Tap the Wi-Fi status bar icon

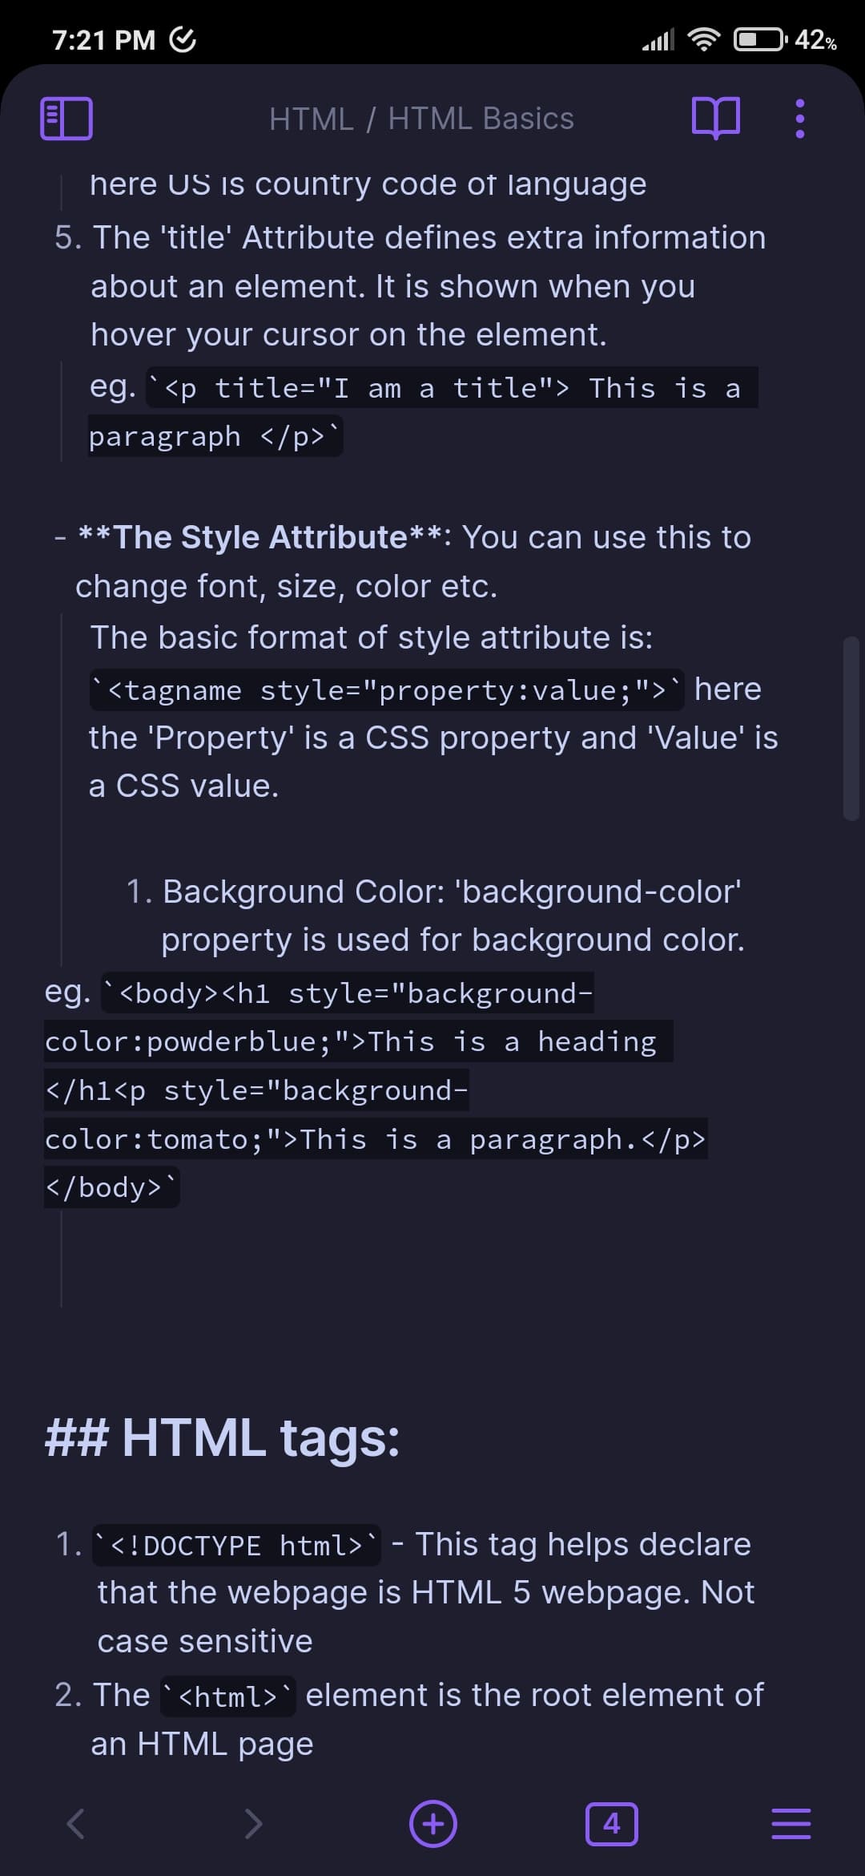(x=704, y=39)
